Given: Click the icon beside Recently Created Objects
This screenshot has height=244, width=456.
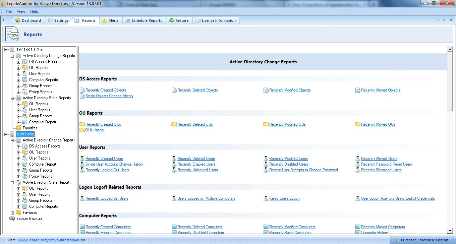Looking at the screenshot, I should [x=82, y=90].
